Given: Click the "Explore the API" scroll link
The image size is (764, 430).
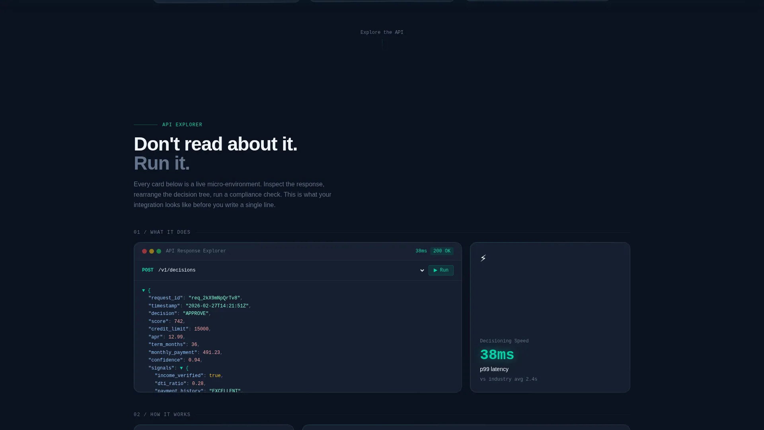Looking at the screenshot, I should [382, 33].
